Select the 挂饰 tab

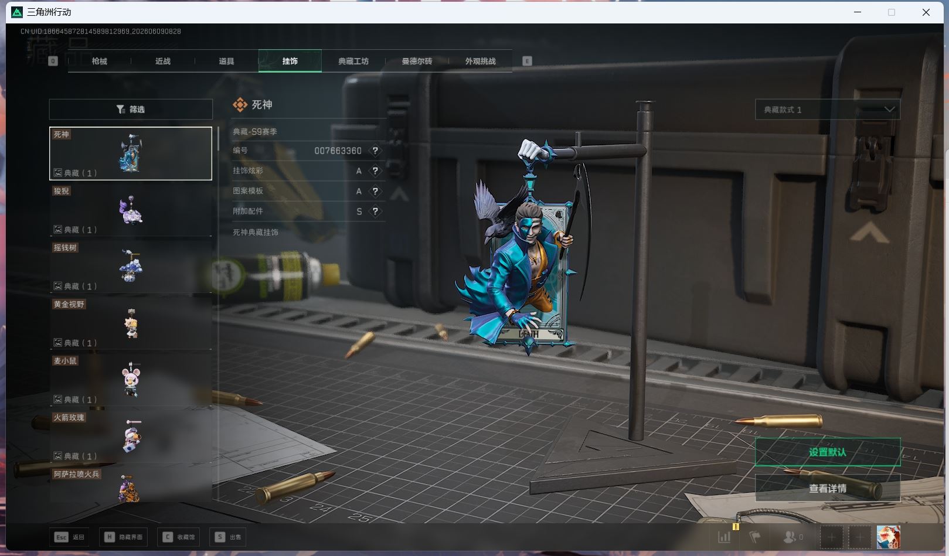(290, 61)
